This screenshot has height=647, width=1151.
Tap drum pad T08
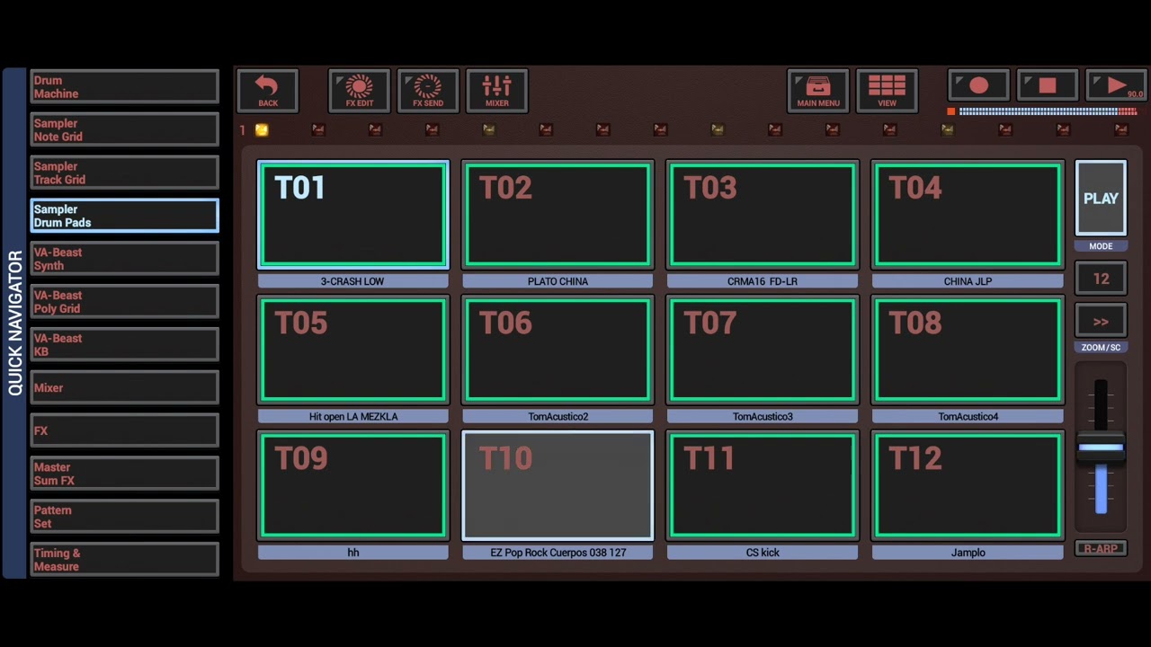click(x=968, y=350)
